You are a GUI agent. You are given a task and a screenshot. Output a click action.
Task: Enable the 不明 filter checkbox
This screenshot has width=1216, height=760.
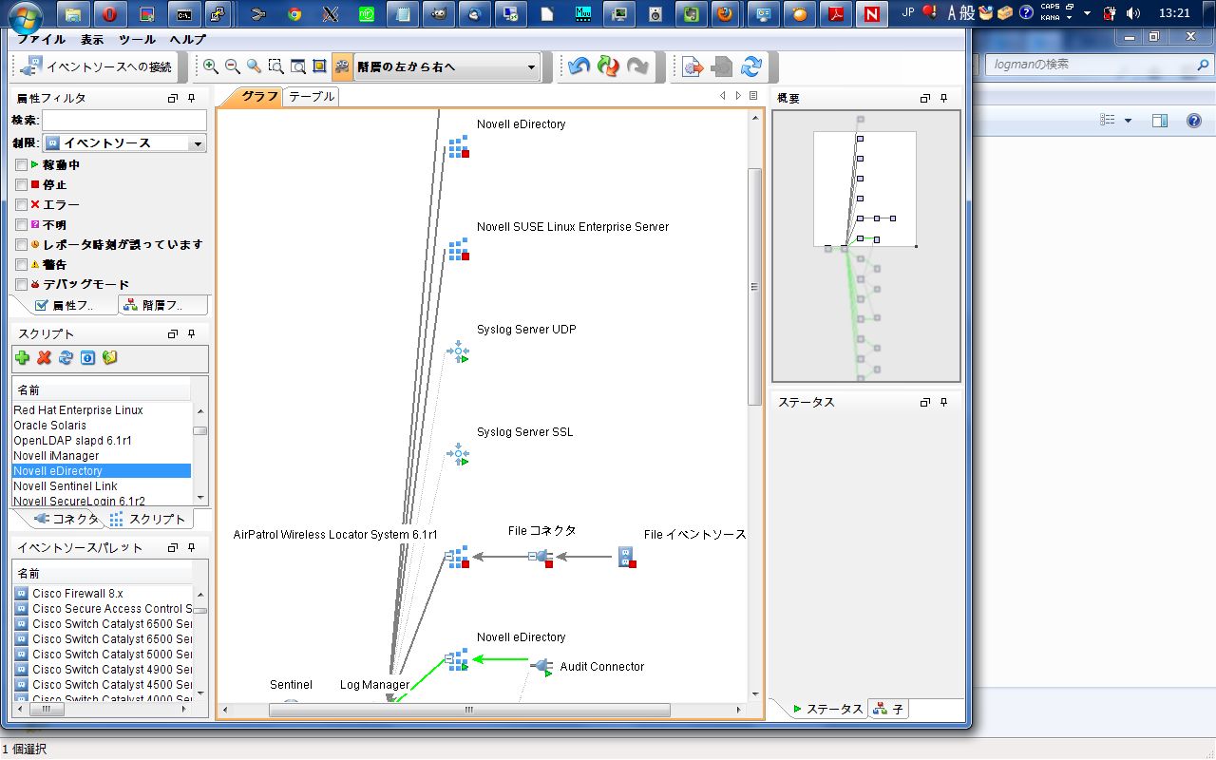(x=21, y=224)
